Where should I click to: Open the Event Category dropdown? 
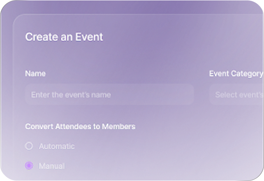pyautogui.click(x=236, y=95)
